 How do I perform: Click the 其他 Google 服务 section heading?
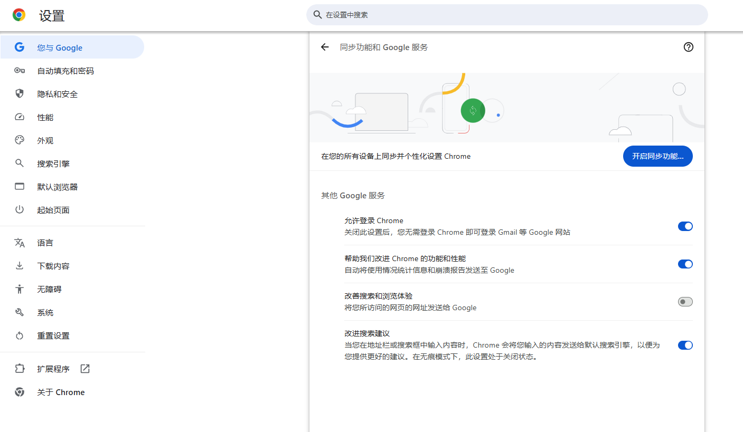[353, 196]
